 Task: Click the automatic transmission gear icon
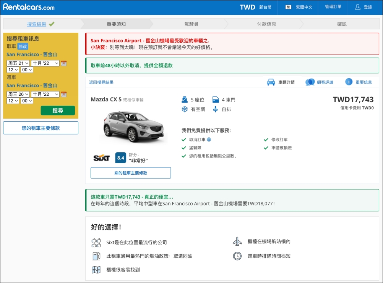click(x=216, y=109)
